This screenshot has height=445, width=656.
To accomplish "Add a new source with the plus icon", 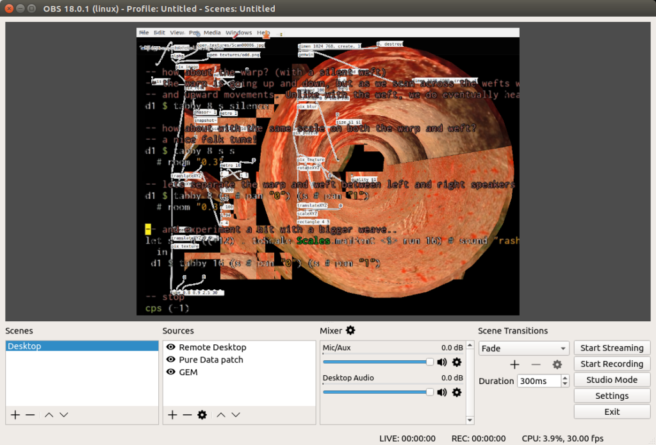I will click(x=172, y=415).
